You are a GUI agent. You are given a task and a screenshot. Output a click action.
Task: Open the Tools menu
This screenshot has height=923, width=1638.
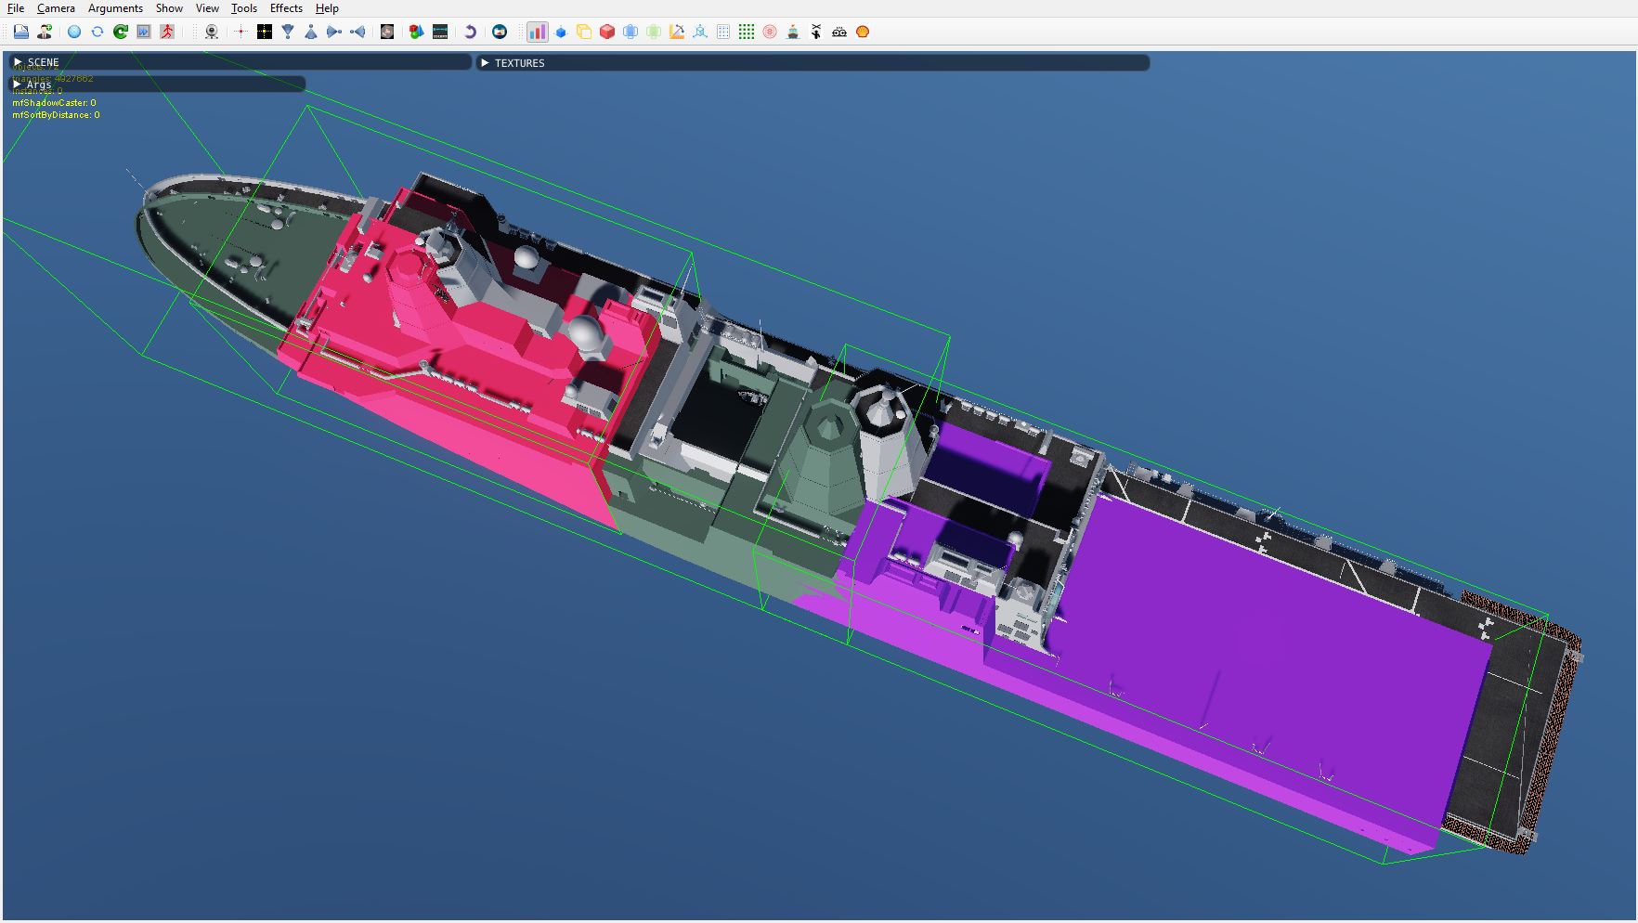(244, 8)
